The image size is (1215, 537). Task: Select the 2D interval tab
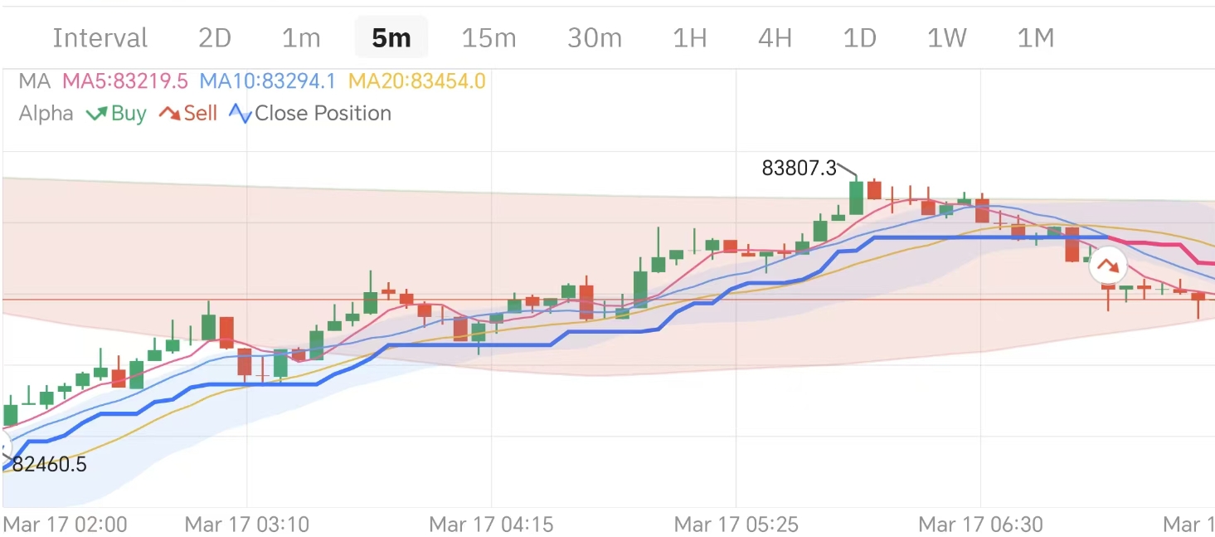coord(215,38)
